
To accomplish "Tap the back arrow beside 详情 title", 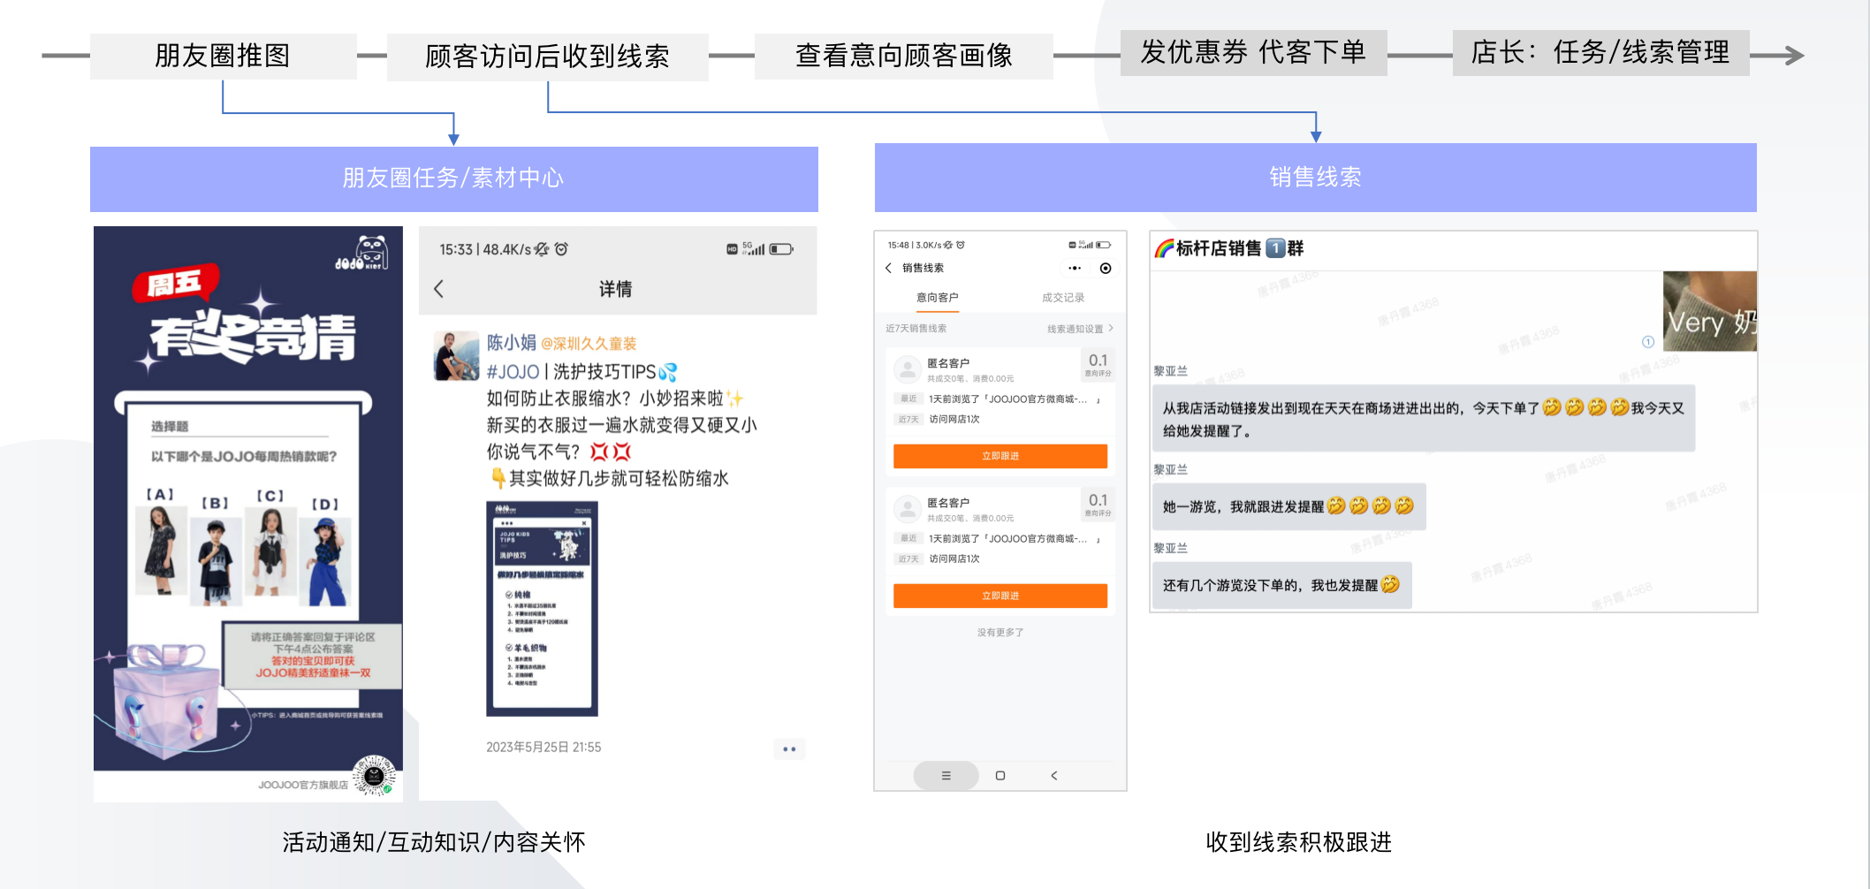I will coord(438,289).
